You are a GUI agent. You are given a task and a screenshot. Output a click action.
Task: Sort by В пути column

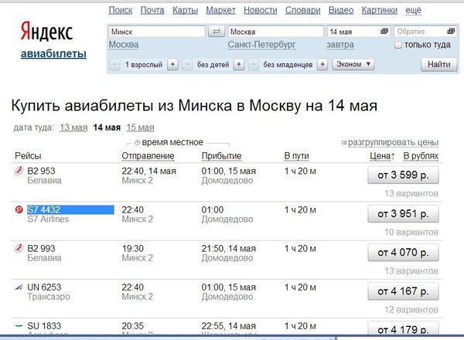pos(296,156)
